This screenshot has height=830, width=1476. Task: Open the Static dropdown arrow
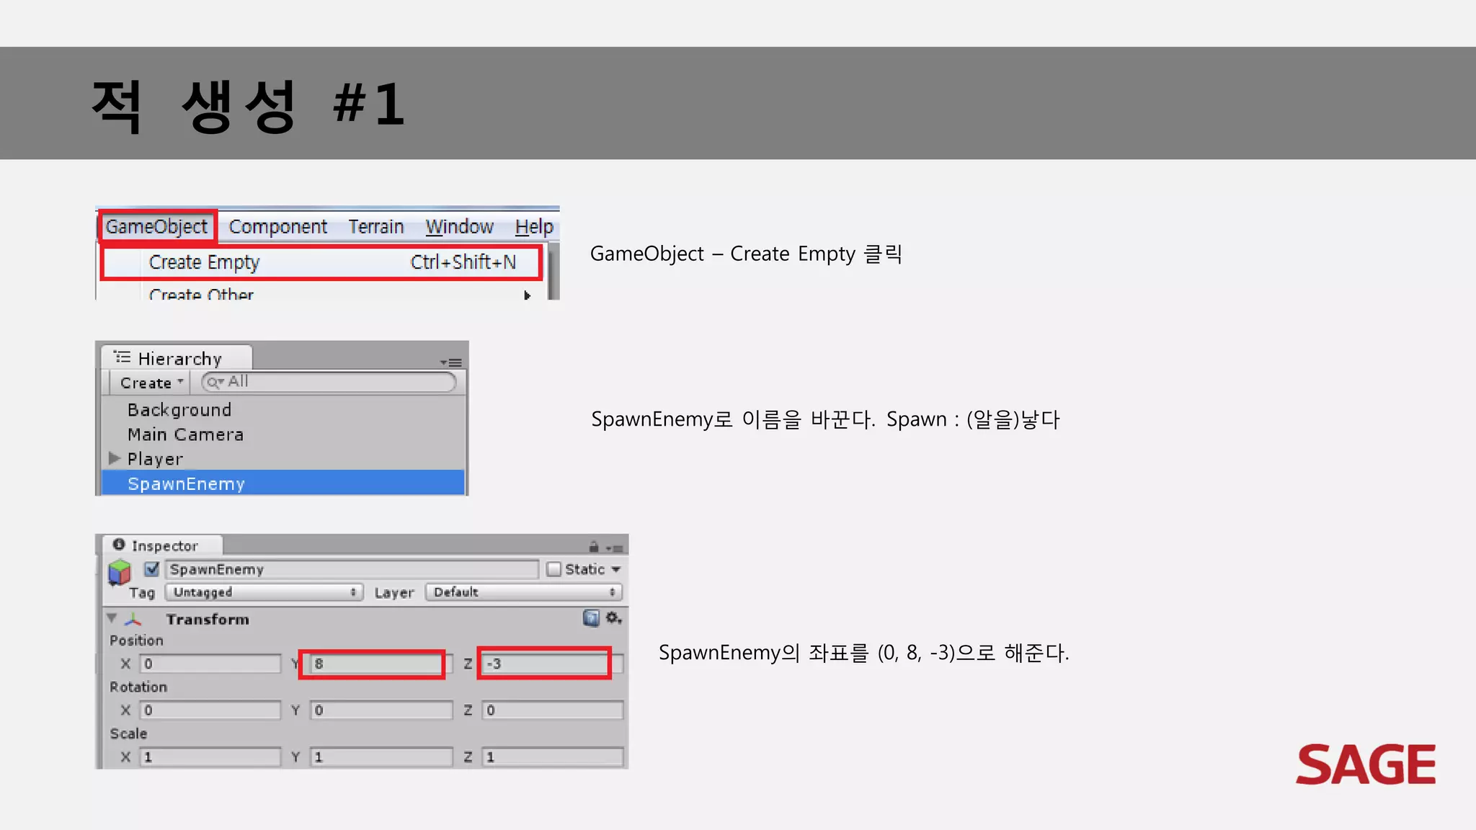(x=616, y=569)
